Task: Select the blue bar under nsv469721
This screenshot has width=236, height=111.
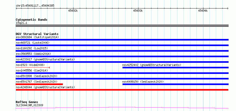Action: coord(122,45)
